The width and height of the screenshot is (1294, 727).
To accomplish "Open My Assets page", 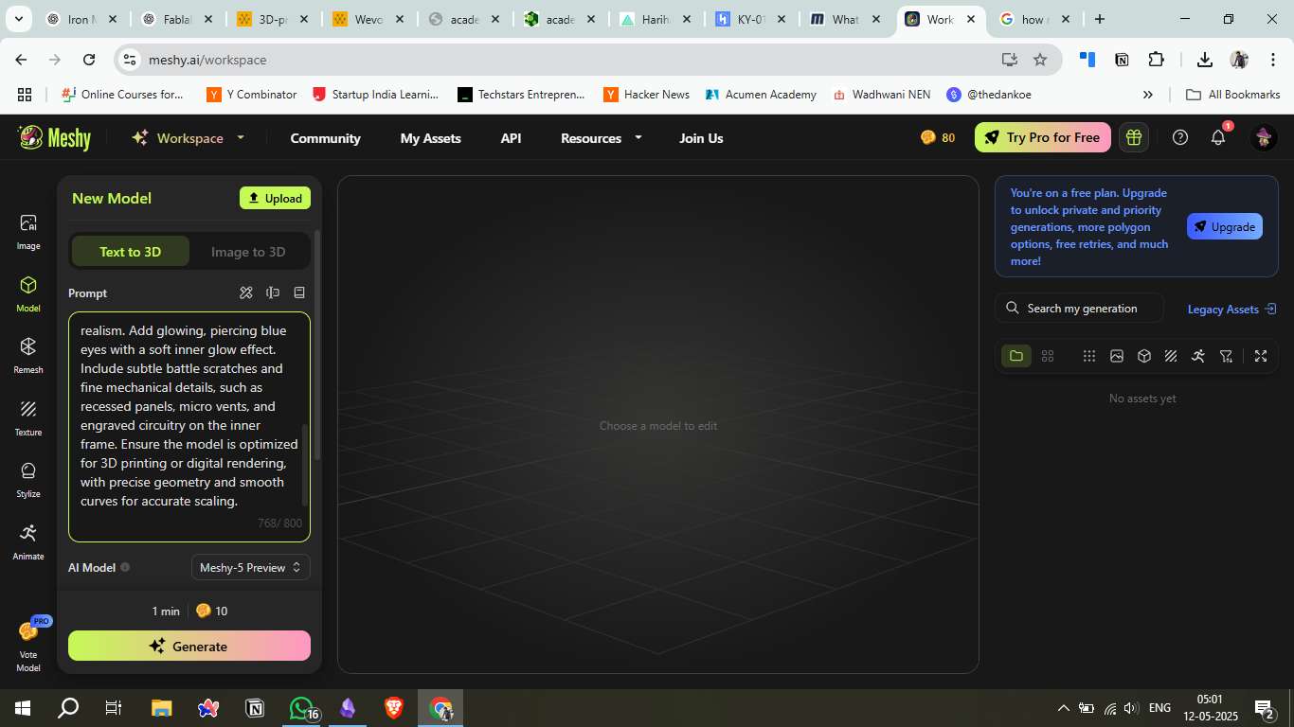I will pyautogui.click(x=431, y=138).
